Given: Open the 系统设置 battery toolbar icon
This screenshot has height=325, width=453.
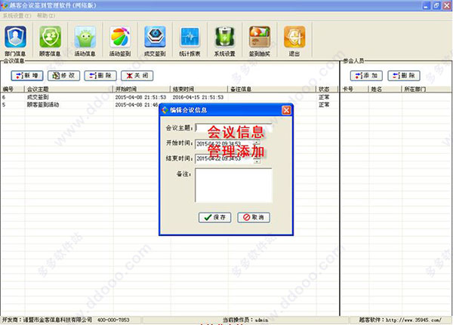Looking at the screenshot, I should tap(225, 40).
